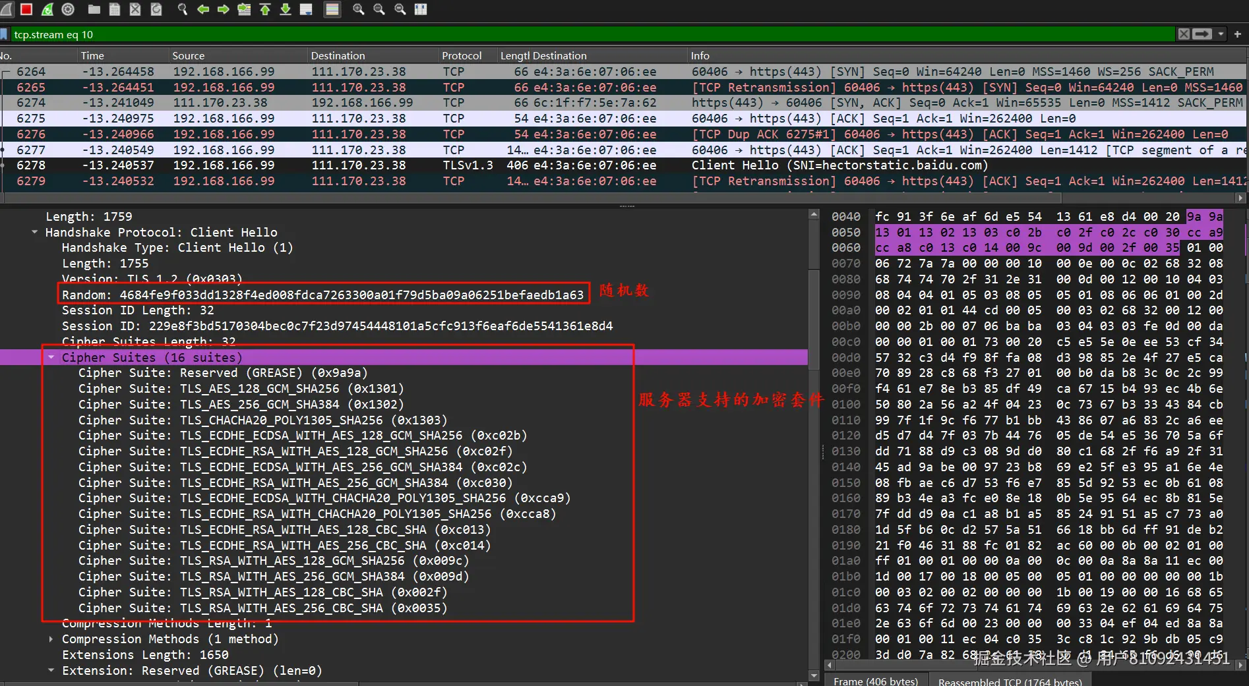
Task: Jump to the last packet
Action: click(x=286, y=9)
